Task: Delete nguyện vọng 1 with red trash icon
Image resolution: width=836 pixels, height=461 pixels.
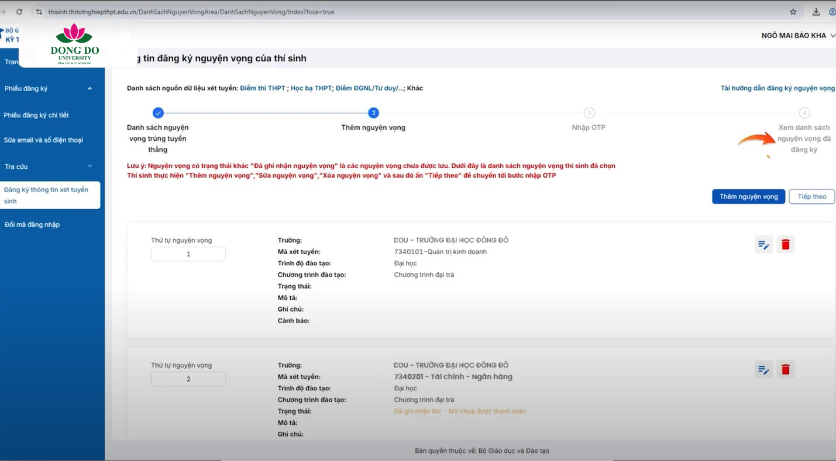Action: coord(786,245)
